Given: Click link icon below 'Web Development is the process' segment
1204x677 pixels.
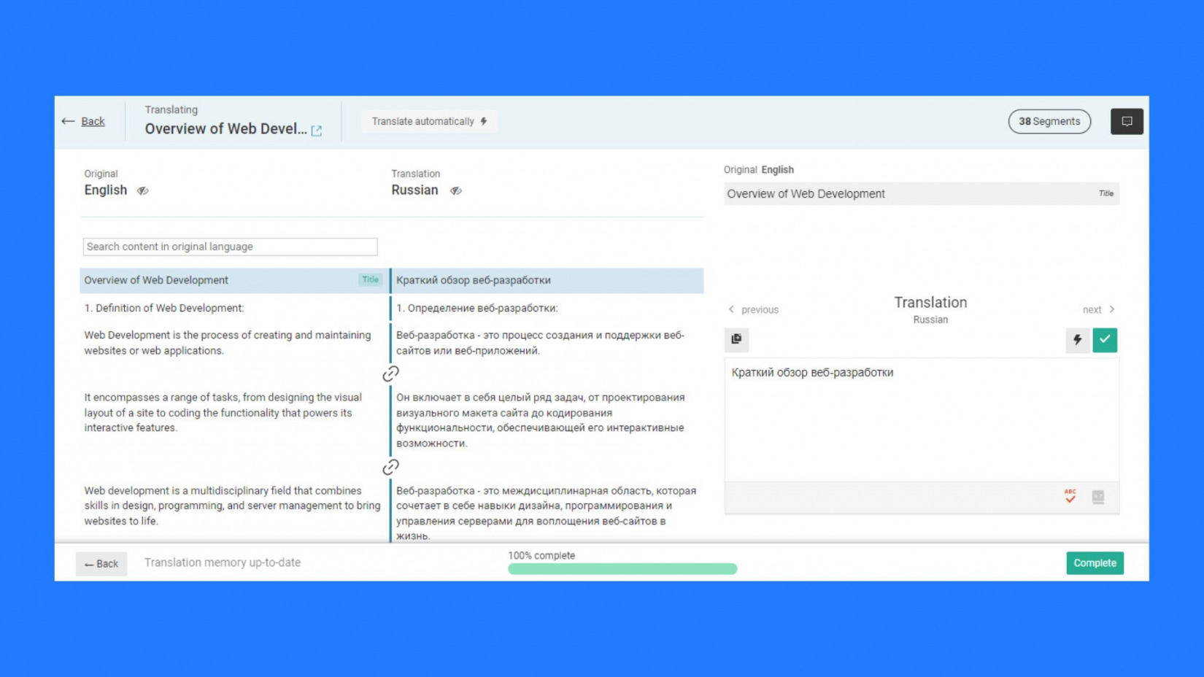Looking at the screenshot, I should click(x=390, y=374).
